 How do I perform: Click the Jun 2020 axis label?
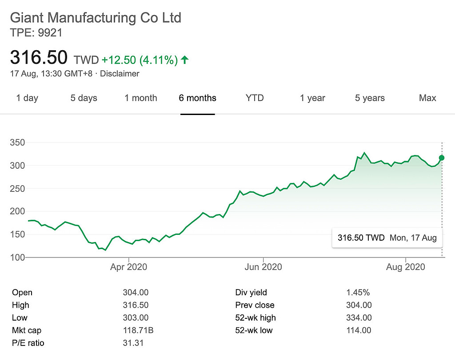[263, 267]
